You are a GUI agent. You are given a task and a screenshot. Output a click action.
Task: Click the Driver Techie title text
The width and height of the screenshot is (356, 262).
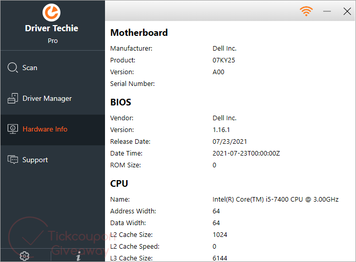click(x=52, y=28)
